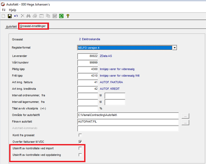Enable Utskrift av kontrolliste ved import
This screenshot has height=164, width=206.
pyautogui.click(x=80, y=148)
